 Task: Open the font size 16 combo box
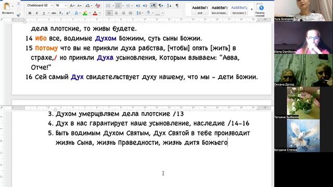(x=61, y=5)
